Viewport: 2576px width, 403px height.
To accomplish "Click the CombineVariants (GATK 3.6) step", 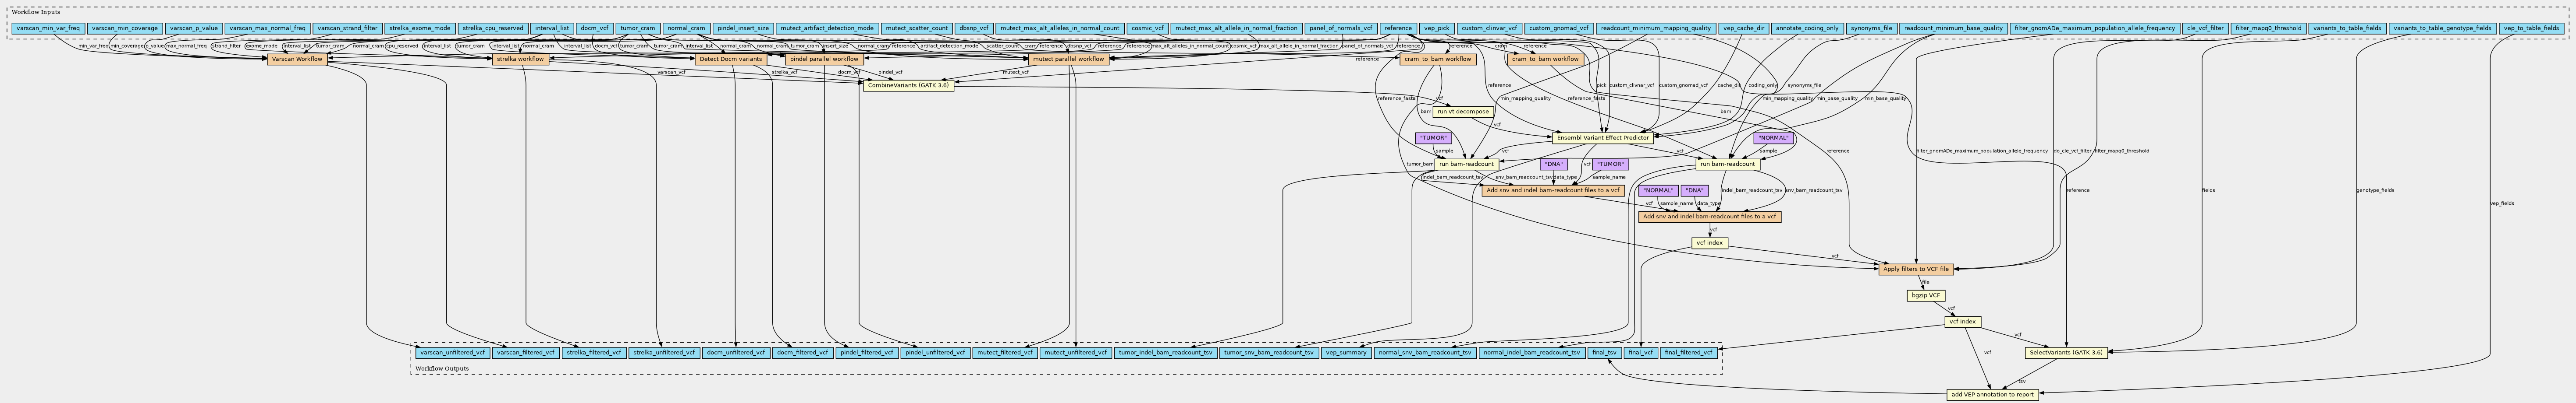I will point(909,85).
